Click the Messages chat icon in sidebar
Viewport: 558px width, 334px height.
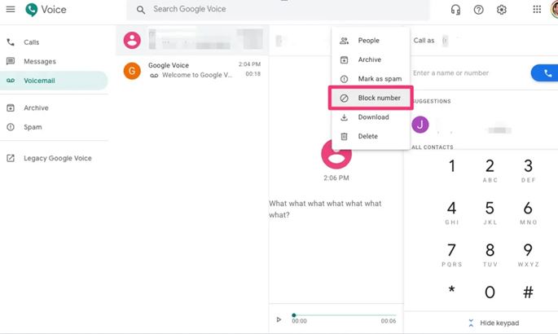point(11,61)
